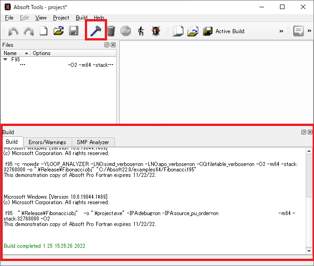This screenshot has height=266, width=314.
Task: Minimize the Absoft Tools window
Action: point(262,7)
